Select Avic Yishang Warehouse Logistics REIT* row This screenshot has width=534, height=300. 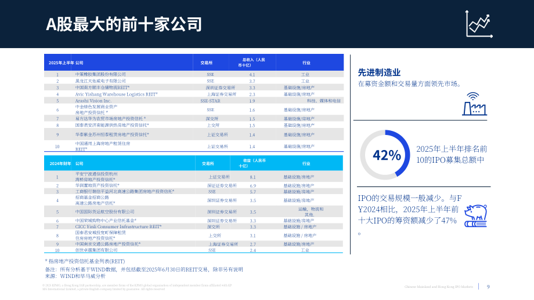[x=194, y=94]
